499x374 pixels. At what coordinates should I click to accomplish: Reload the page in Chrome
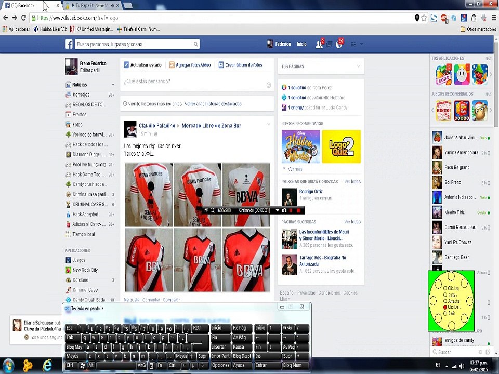coord(23,18)
